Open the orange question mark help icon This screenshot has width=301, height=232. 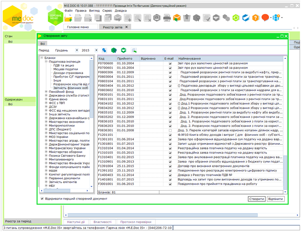click(x=256, y=17)
